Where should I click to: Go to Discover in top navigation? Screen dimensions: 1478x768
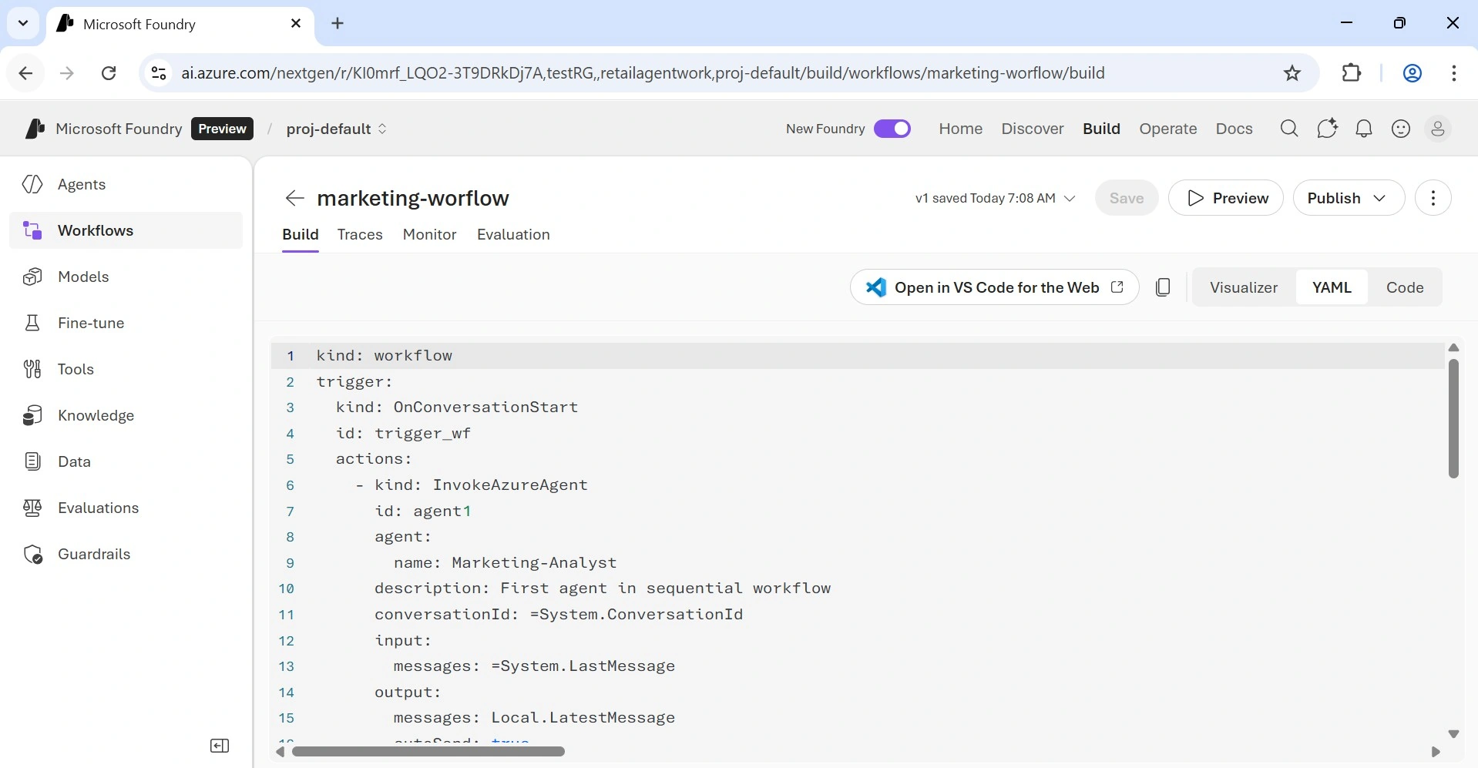pyautogui.click(x=1033, y=129)
